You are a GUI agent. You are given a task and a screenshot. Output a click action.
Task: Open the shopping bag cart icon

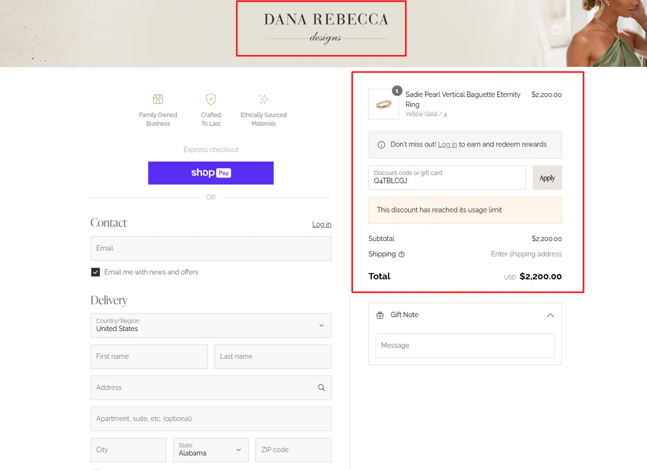click(x=556, y=29)
